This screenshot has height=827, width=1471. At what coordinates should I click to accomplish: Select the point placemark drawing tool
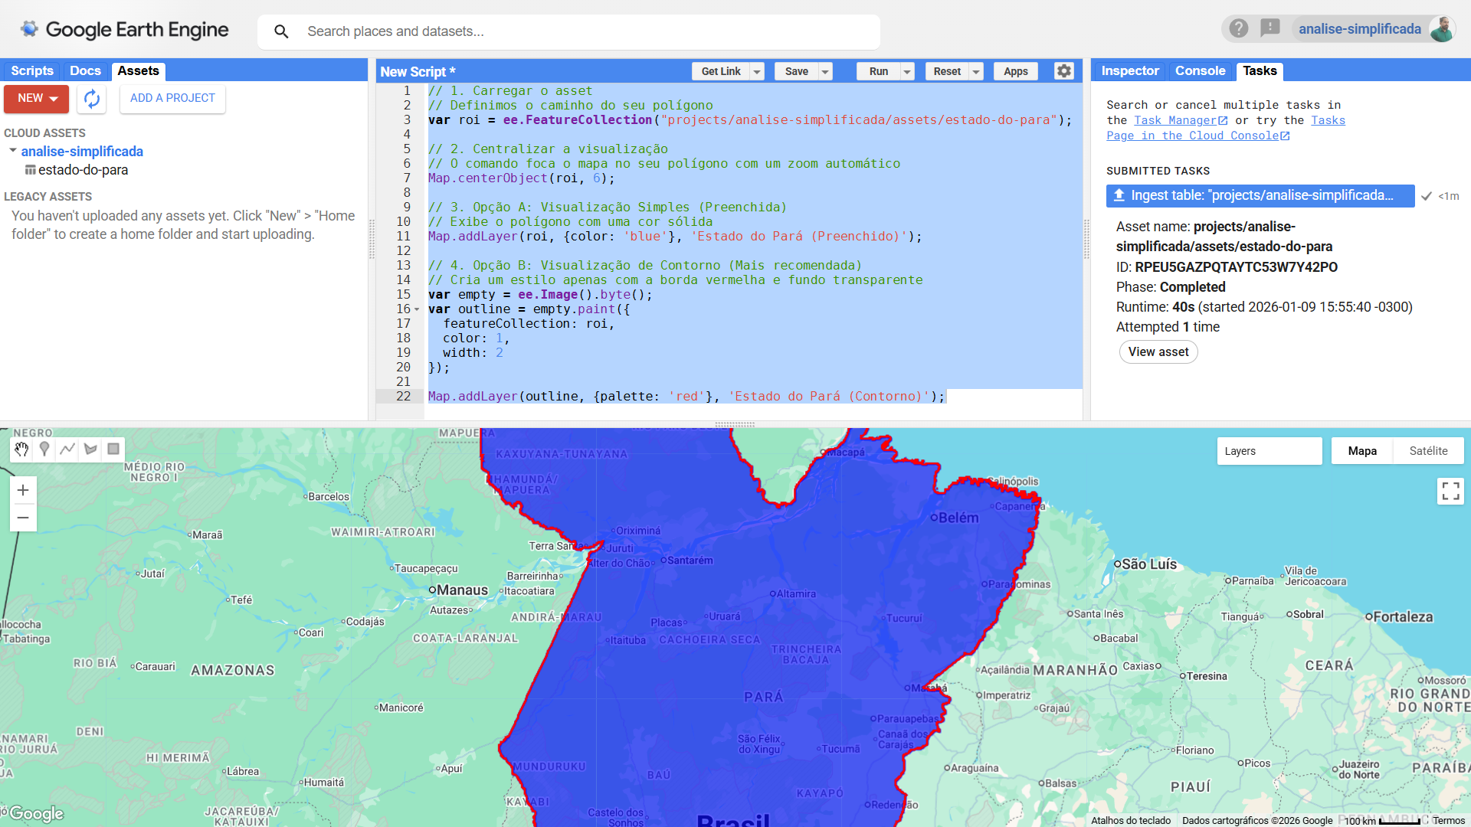pos(44,449)
